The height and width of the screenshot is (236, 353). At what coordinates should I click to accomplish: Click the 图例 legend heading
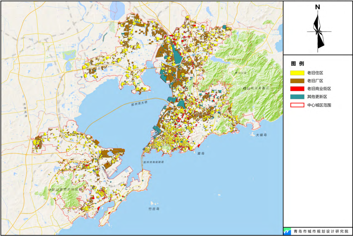297,63
